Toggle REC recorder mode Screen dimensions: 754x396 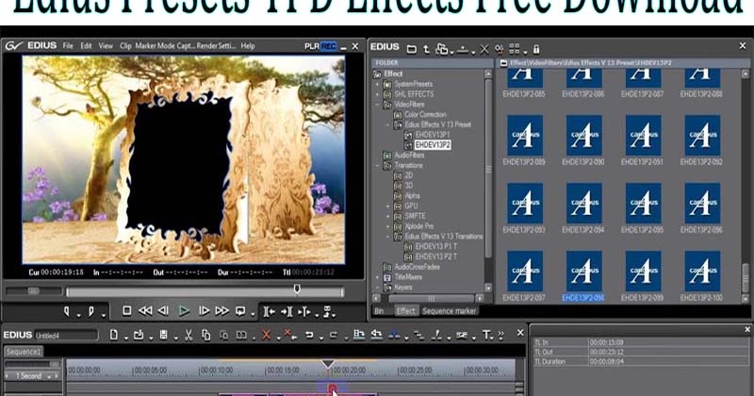(328, 46)
